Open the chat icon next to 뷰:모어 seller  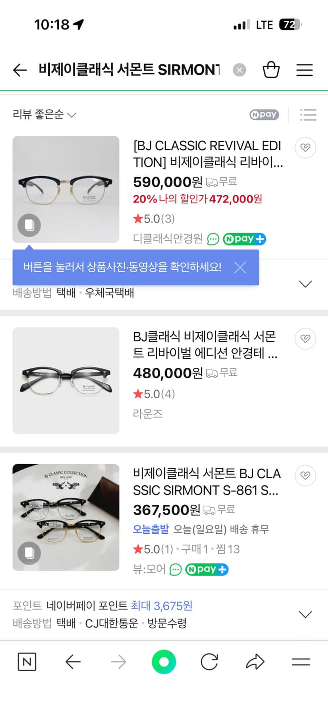click(175, 569)
